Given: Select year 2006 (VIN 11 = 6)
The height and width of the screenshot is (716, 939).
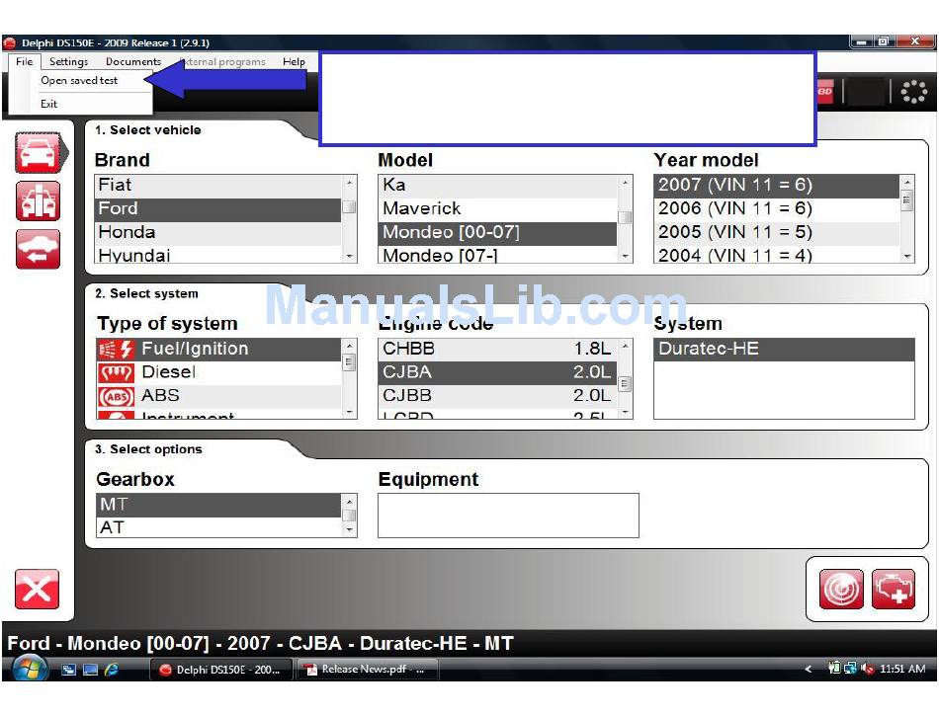Looking at the screenshot, I should [777, 208].
